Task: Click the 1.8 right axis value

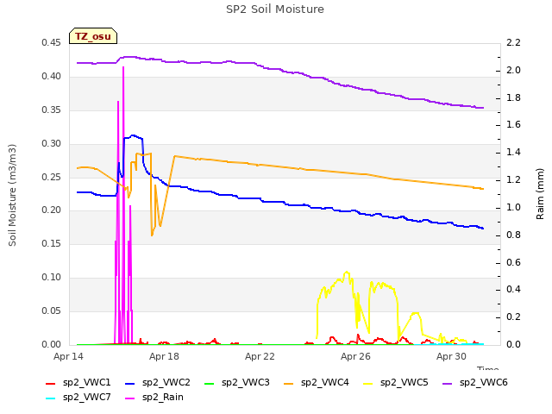Action: coord(513,97)
